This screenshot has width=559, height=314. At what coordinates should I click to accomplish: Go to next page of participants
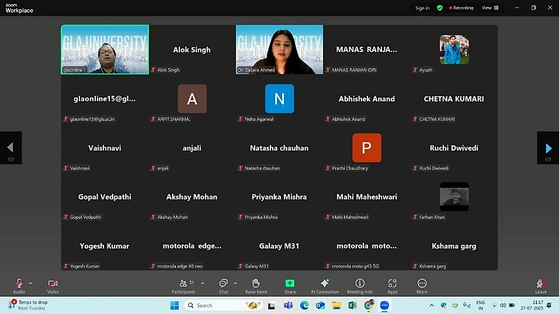pos(548,148)
